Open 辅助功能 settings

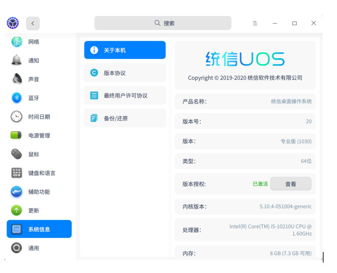point(39,192)
